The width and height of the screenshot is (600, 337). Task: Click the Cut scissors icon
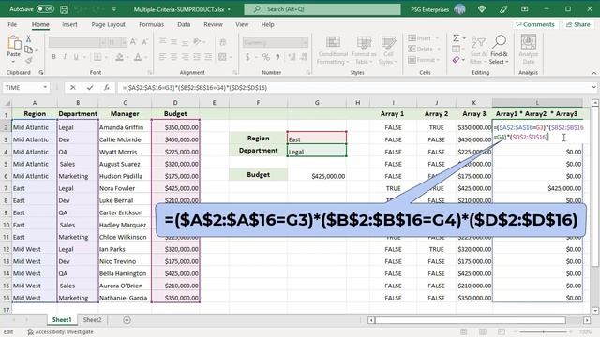pos(28,38)
